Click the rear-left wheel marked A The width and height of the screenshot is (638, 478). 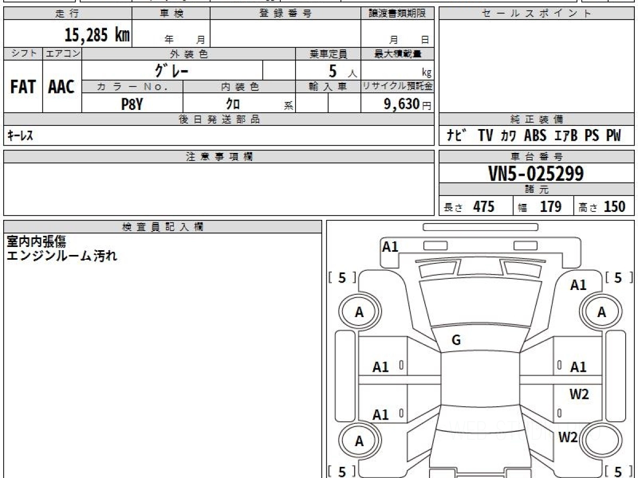pos(359,441)
